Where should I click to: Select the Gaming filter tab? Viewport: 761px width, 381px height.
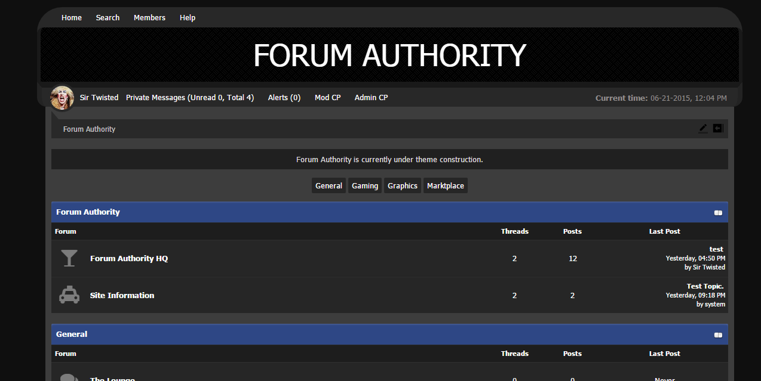click(x=365, y=185)
